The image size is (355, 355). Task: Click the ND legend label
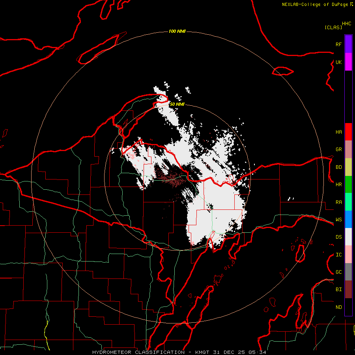338,307
